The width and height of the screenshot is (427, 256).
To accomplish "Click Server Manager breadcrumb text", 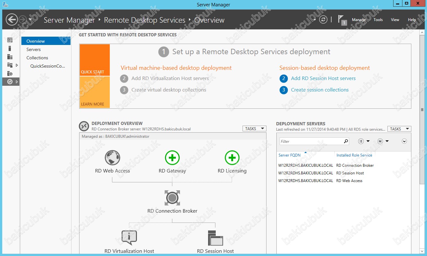I will pos(69,20).
